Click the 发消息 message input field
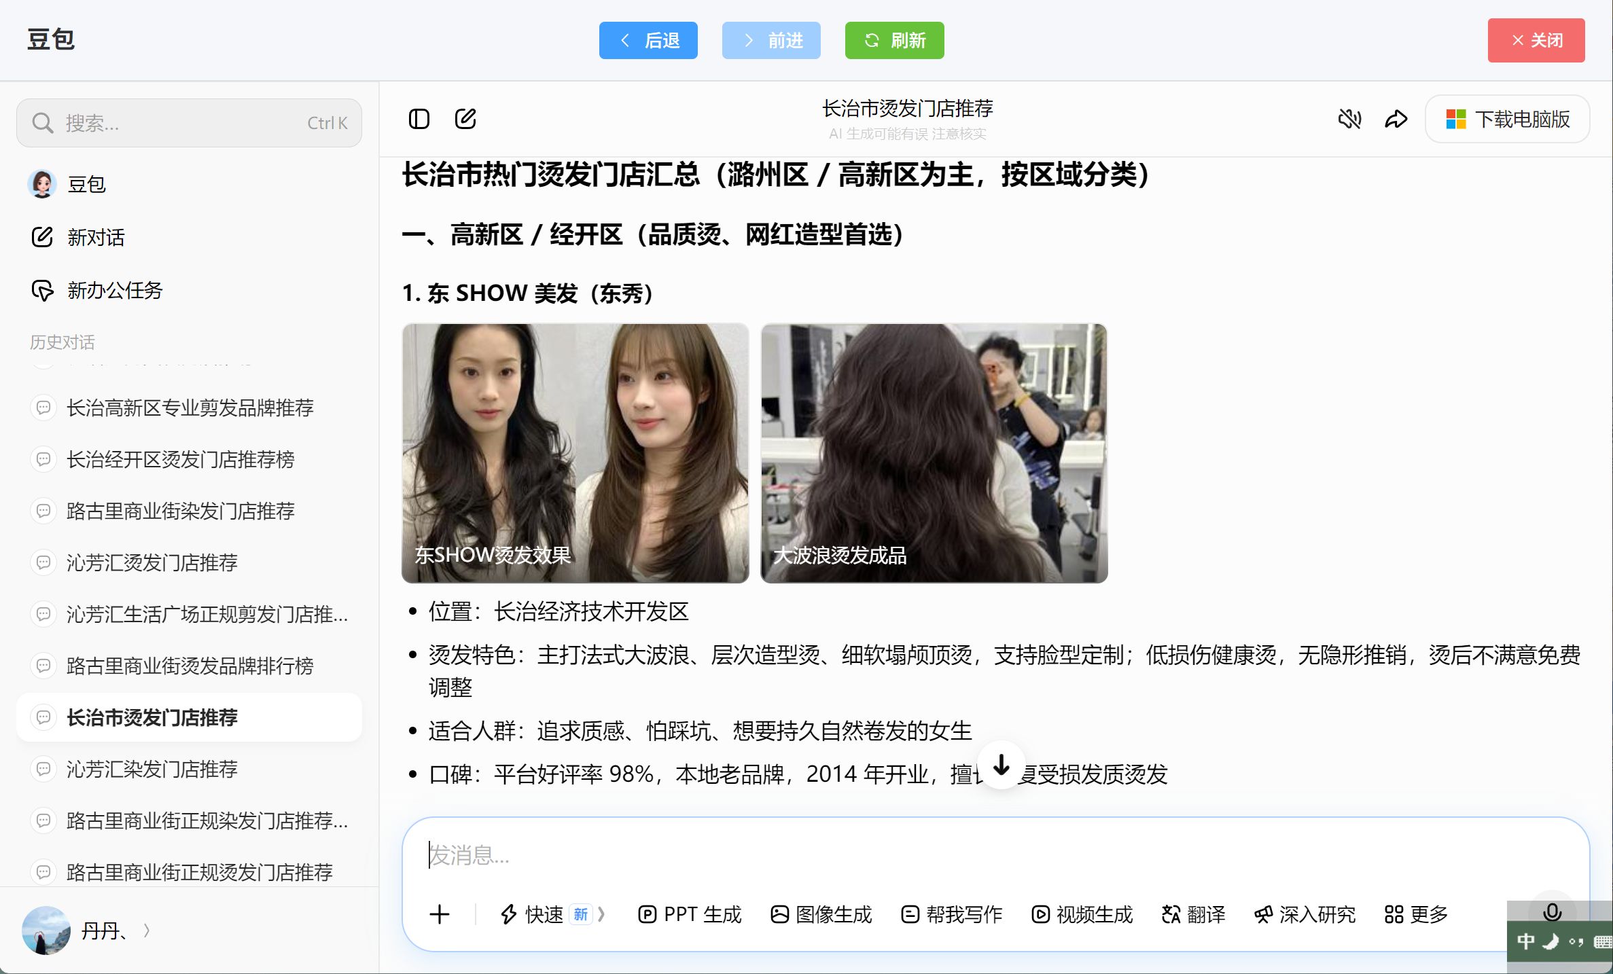 click(995, 855)
